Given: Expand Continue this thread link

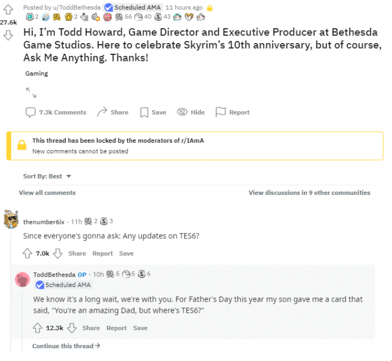Looking at the screenshot, I should pyautogui.click(x=66, y=346).
